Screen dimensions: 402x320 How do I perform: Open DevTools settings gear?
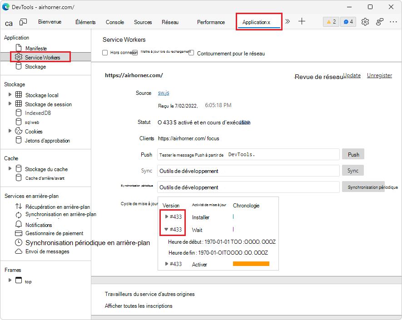point(365,21)
